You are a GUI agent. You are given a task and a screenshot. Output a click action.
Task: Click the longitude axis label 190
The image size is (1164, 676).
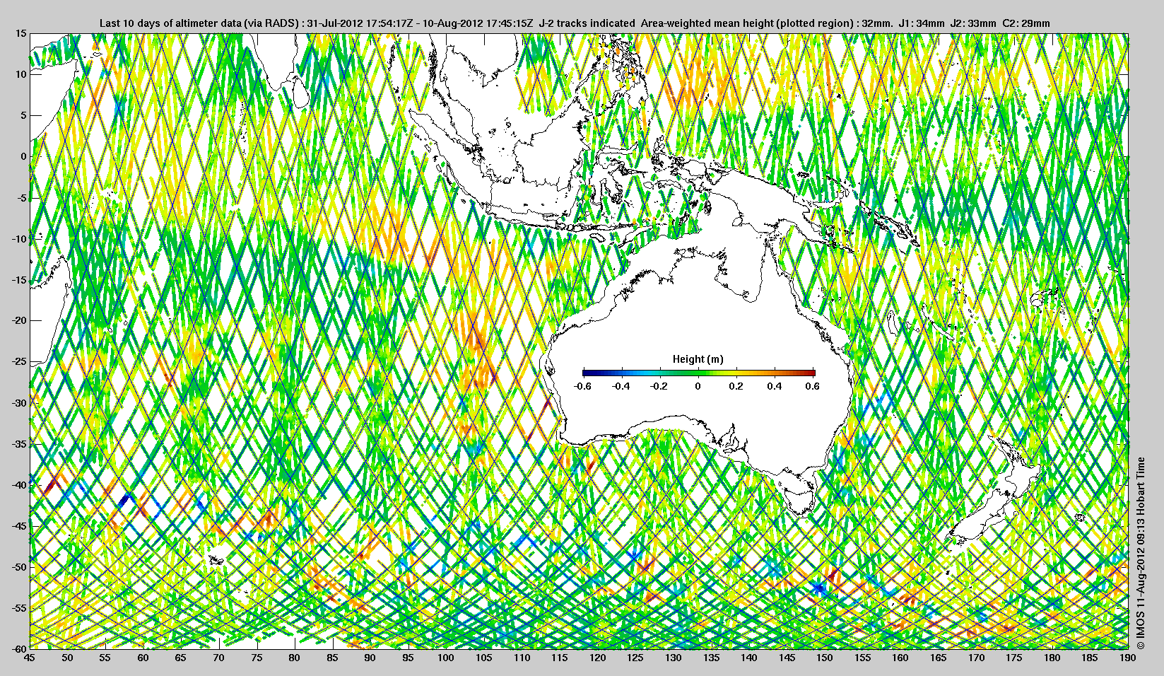1127,658
